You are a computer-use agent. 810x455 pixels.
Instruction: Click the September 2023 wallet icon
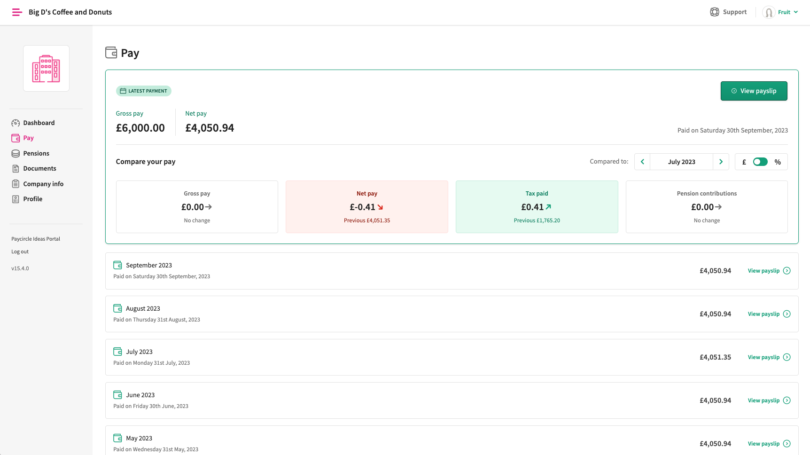pos(117,265)
